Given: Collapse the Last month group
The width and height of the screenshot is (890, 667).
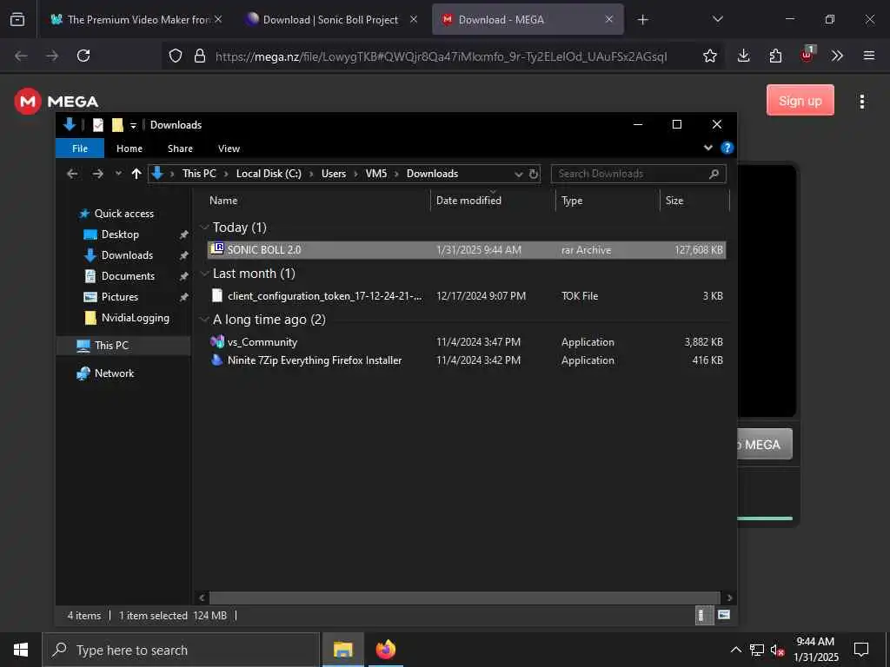Looking at the screenshot, I should pyautogui.click(x=204, y=274).
